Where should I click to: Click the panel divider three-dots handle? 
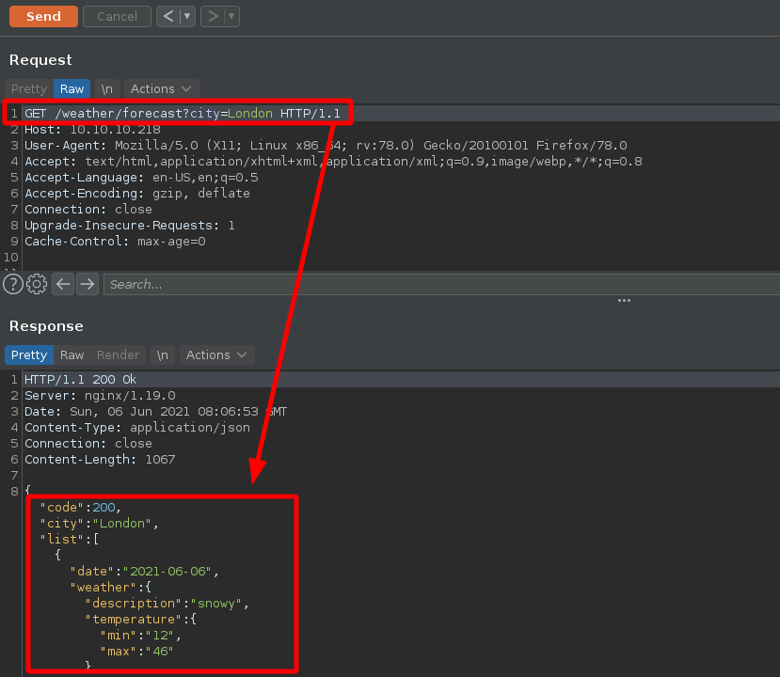(624, 301)
